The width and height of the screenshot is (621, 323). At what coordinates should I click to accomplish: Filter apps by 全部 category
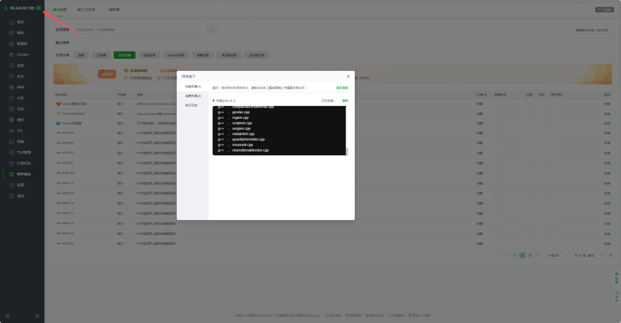tap(81, 55)
